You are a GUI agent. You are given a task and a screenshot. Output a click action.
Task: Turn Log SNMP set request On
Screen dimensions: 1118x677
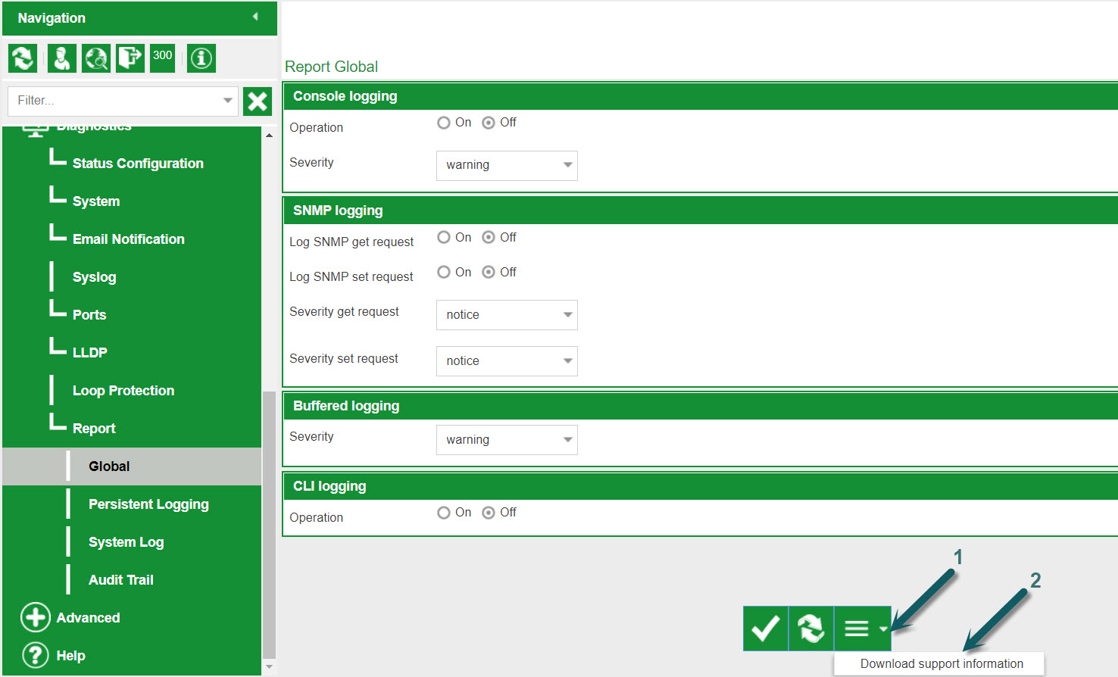tap(444, 273)
